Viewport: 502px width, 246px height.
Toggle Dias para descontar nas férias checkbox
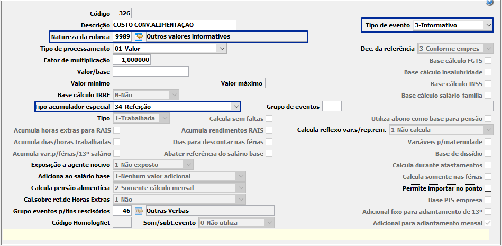click(x=269, y=141)
